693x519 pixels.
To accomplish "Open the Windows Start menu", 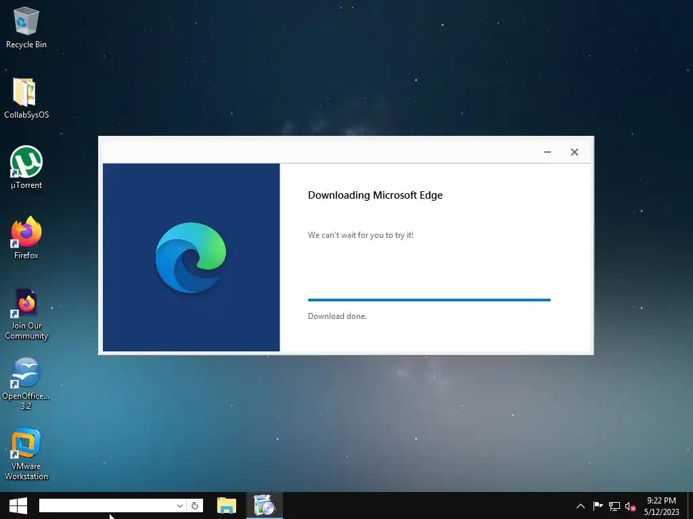I will pyautogui.click(x=18, y=505).
